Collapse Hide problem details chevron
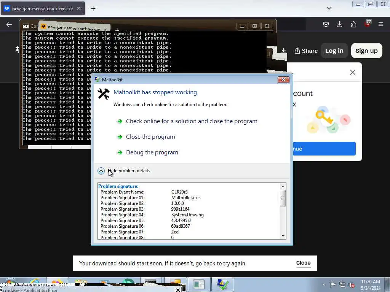This screenshot has width=390, height=292. tap(101, 171)
